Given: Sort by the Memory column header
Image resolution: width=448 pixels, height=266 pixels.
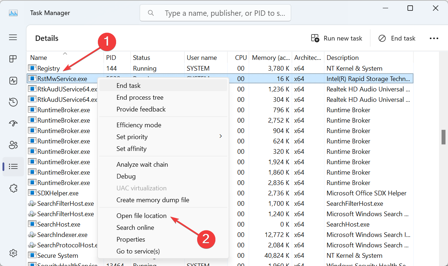Looking at the screenshot, I should (x=271, y=58).
